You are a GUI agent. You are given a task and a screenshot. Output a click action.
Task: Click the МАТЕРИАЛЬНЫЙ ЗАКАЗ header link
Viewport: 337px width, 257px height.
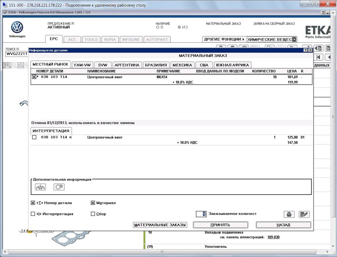pos(223,24)
